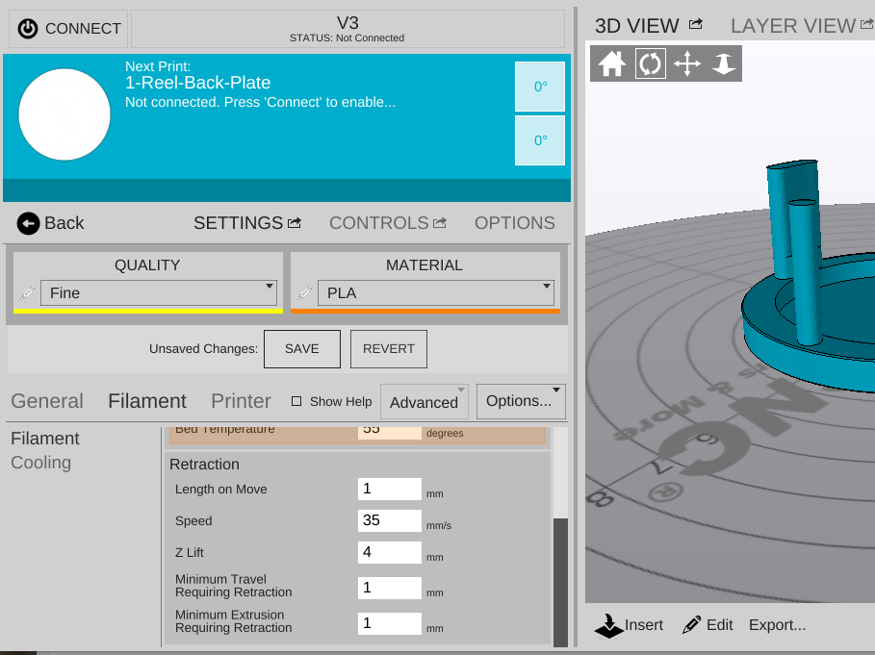Viewport: 875px width, 655px height.
Task: Open the Options... dropdown menu
Action: [x=521, y=401]
